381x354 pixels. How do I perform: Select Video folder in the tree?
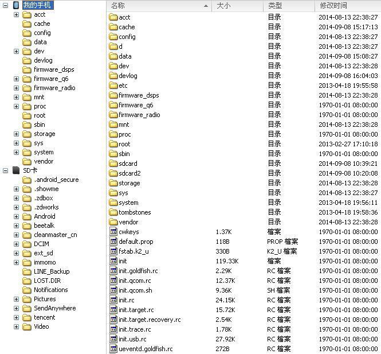(x=41, y=326)
